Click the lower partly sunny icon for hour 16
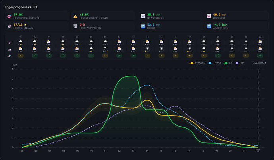The image size is (274, 160). 176,48
